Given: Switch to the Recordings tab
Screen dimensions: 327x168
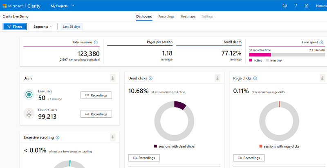Looking at the screenshot, I should (166, 16).
